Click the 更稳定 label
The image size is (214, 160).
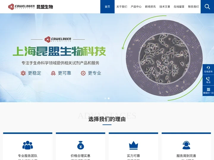[x=34, y=73]
